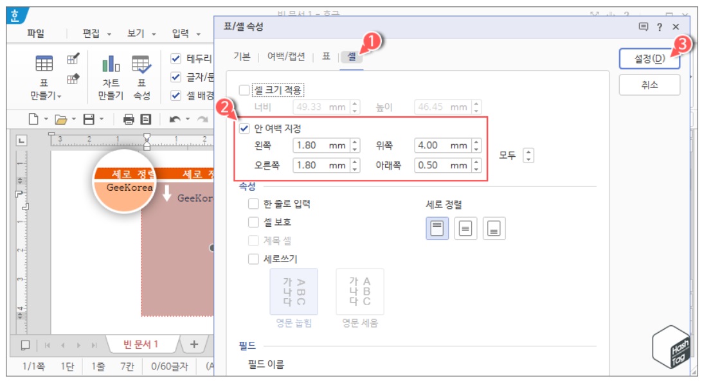Expand save dropdown arrow

[x=101, y=119]
